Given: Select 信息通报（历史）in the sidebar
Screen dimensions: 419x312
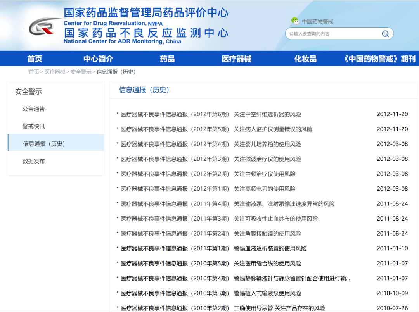Looking at the screenshot, I should click(56, 143).
